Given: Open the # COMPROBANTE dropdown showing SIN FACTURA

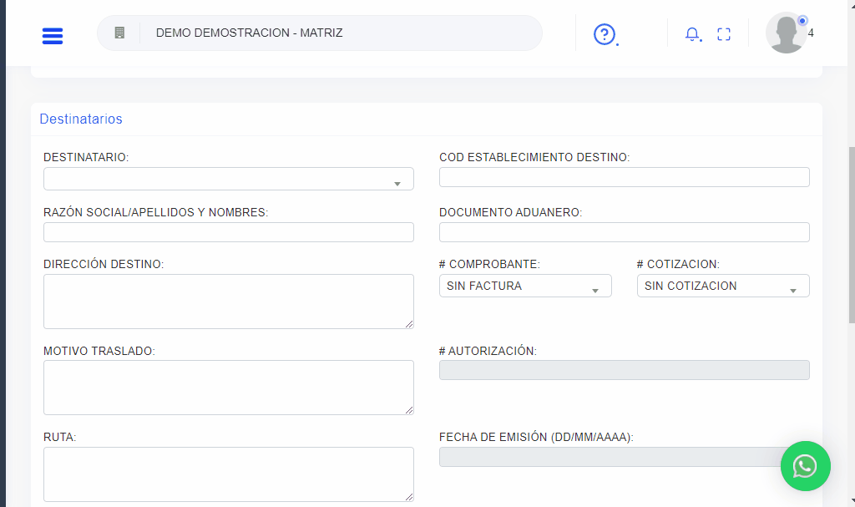Looking at the screenshot, I should (x=524, y=286).
